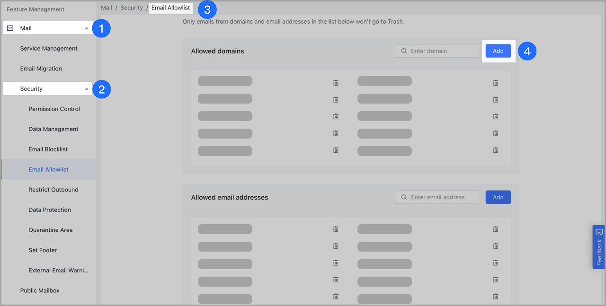Click the Allowed email addresses heading

[x=230, y=197]
